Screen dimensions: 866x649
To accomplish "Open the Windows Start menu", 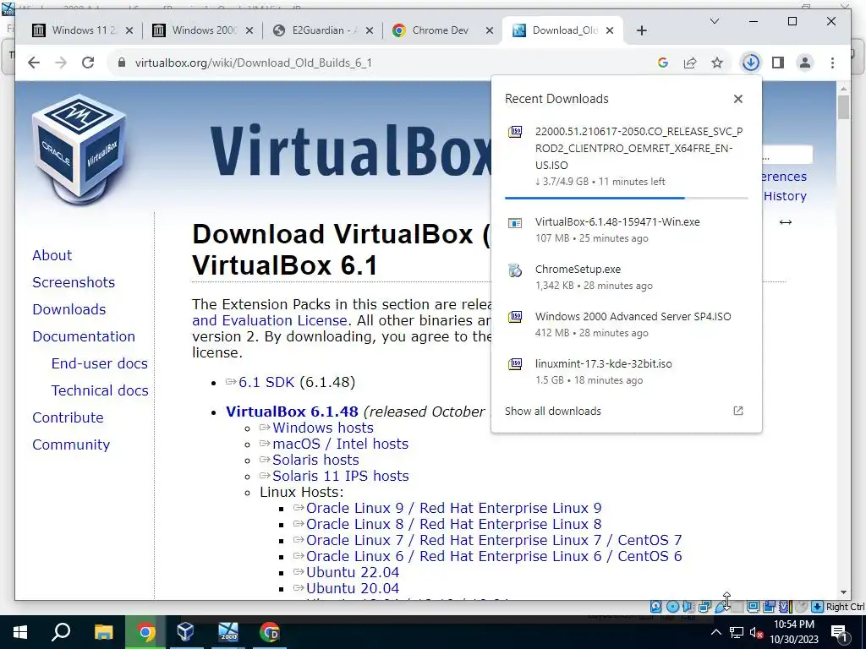I will pyautogui.click(x=20, y=632).
